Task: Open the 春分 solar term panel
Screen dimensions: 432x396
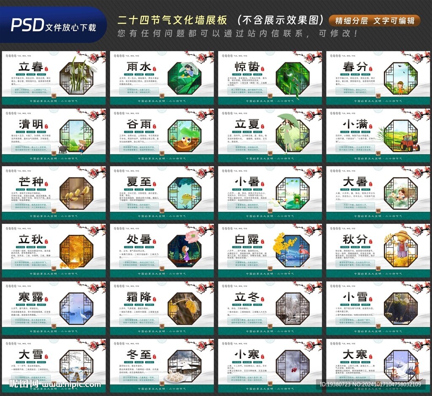Action: [x=378, y=78]
